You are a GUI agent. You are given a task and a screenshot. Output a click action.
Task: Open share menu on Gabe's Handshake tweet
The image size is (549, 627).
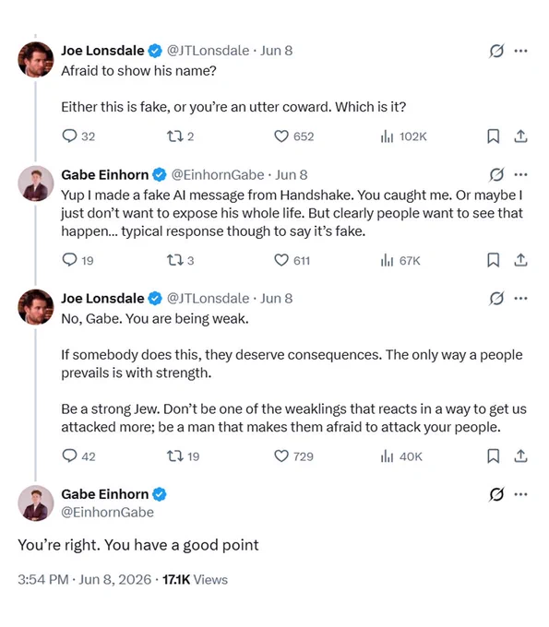coord(520,260)
